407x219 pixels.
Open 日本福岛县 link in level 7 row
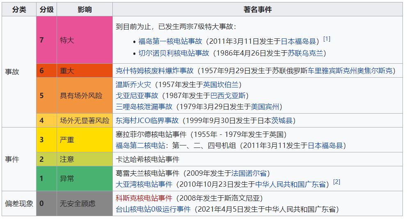point(299,41)
